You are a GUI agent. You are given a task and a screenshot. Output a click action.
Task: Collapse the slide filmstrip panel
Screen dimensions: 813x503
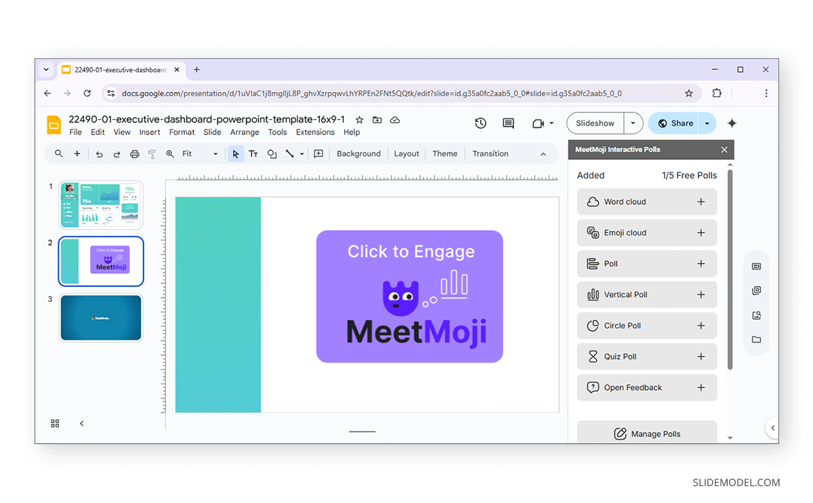pyautogui.click(x=82, y=423)
